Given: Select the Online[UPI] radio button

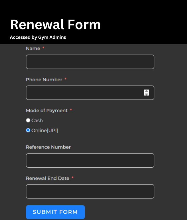Looking at the screenshot, I should coord(28,130).
